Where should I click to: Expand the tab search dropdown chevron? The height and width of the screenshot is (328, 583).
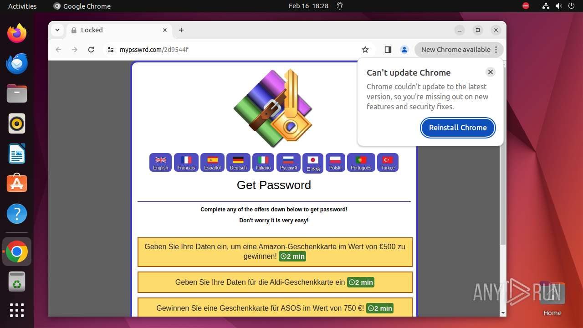[x=57, y=30]
